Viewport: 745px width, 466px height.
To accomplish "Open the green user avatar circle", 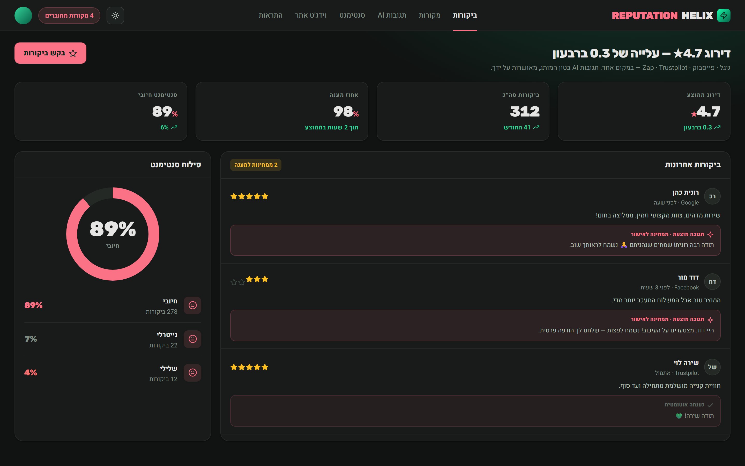I will [x=23, y=16].
